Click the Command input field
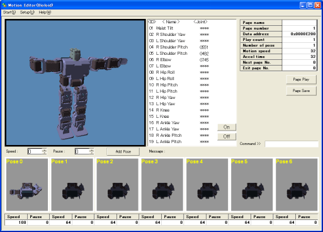 tap(292, 144)
